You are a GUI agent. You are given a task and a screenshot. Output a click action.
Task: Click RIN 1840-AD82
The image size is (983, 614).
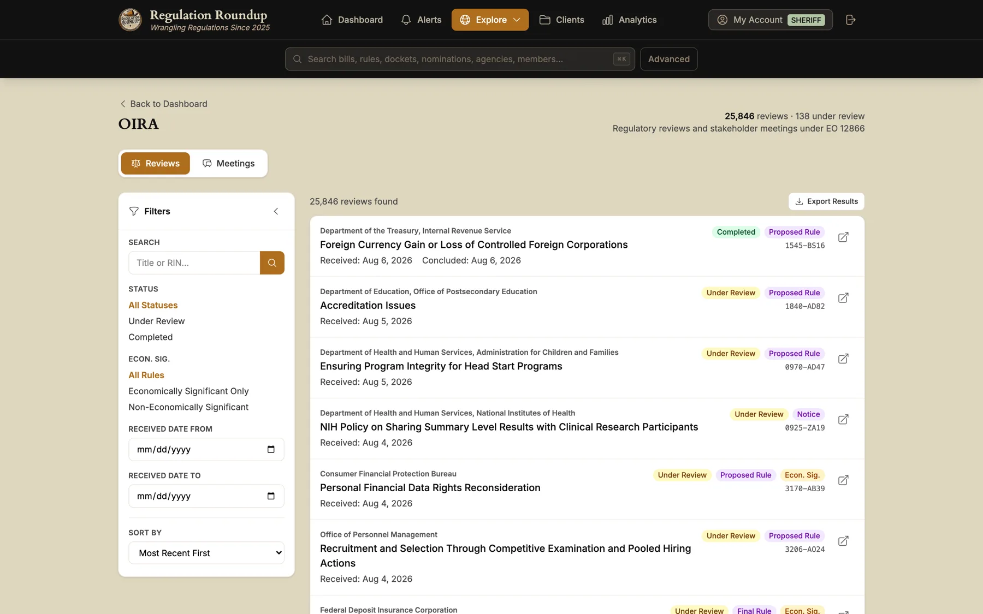coord(805,306)
